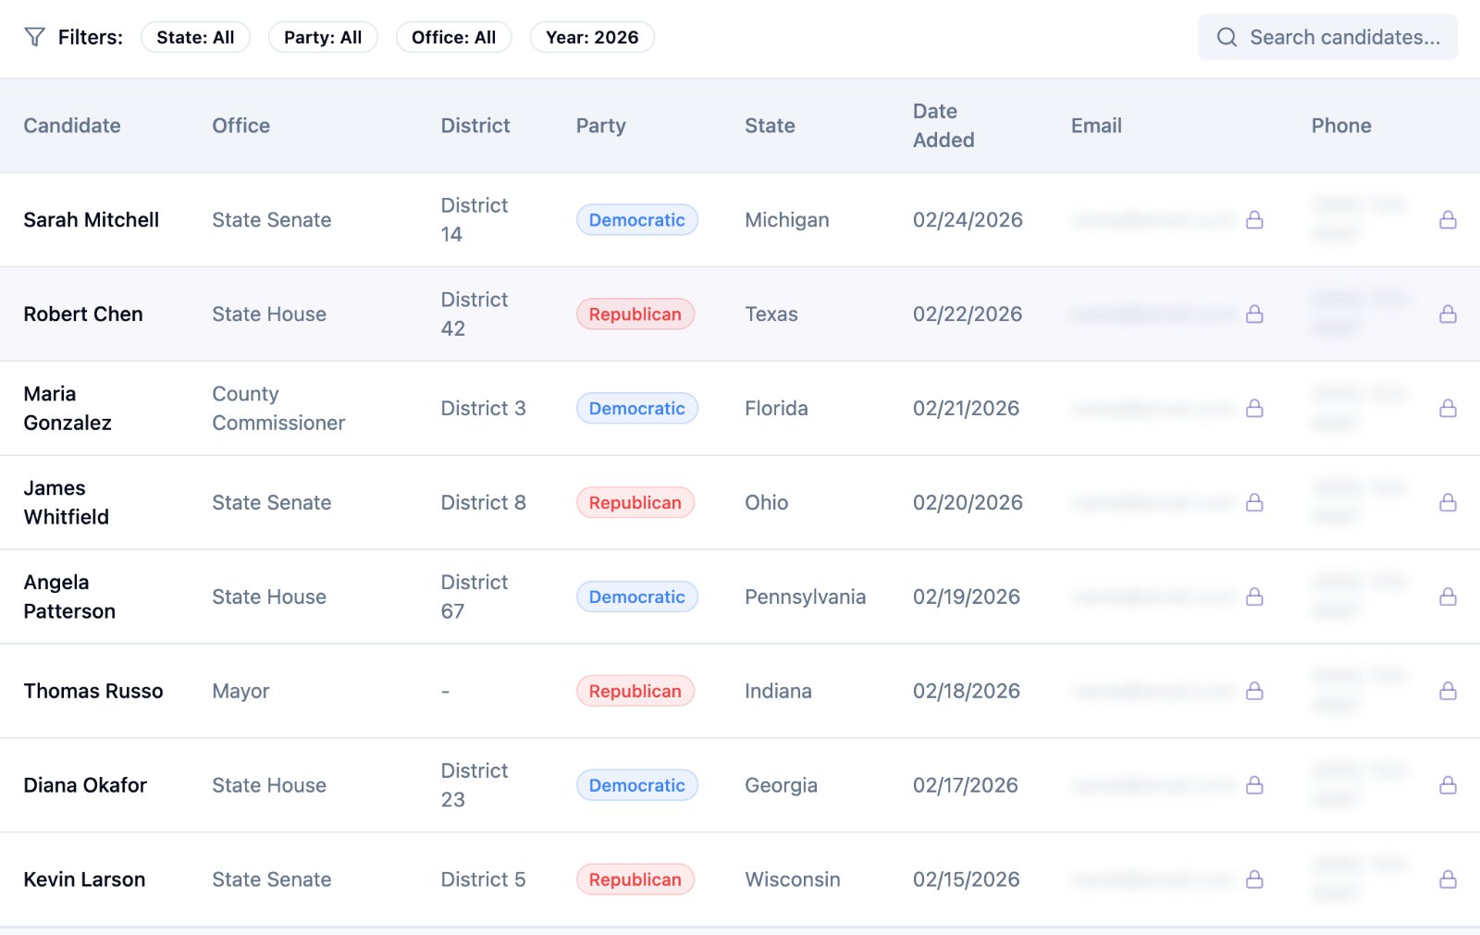Click Republican badge in Thomas Russo row
This screenshot has height=935, width=1480.
[x=635, y=692]
